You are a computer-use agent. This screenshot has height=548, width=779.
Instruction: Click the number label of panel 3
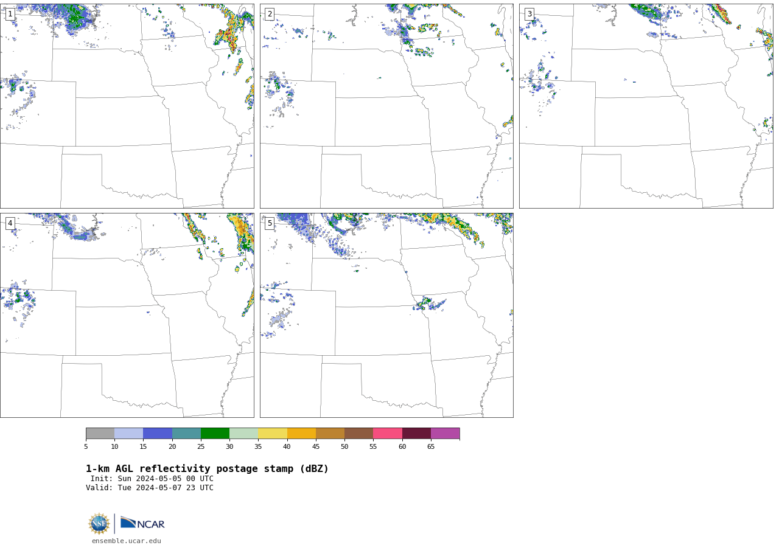click(x=529, y=14)
